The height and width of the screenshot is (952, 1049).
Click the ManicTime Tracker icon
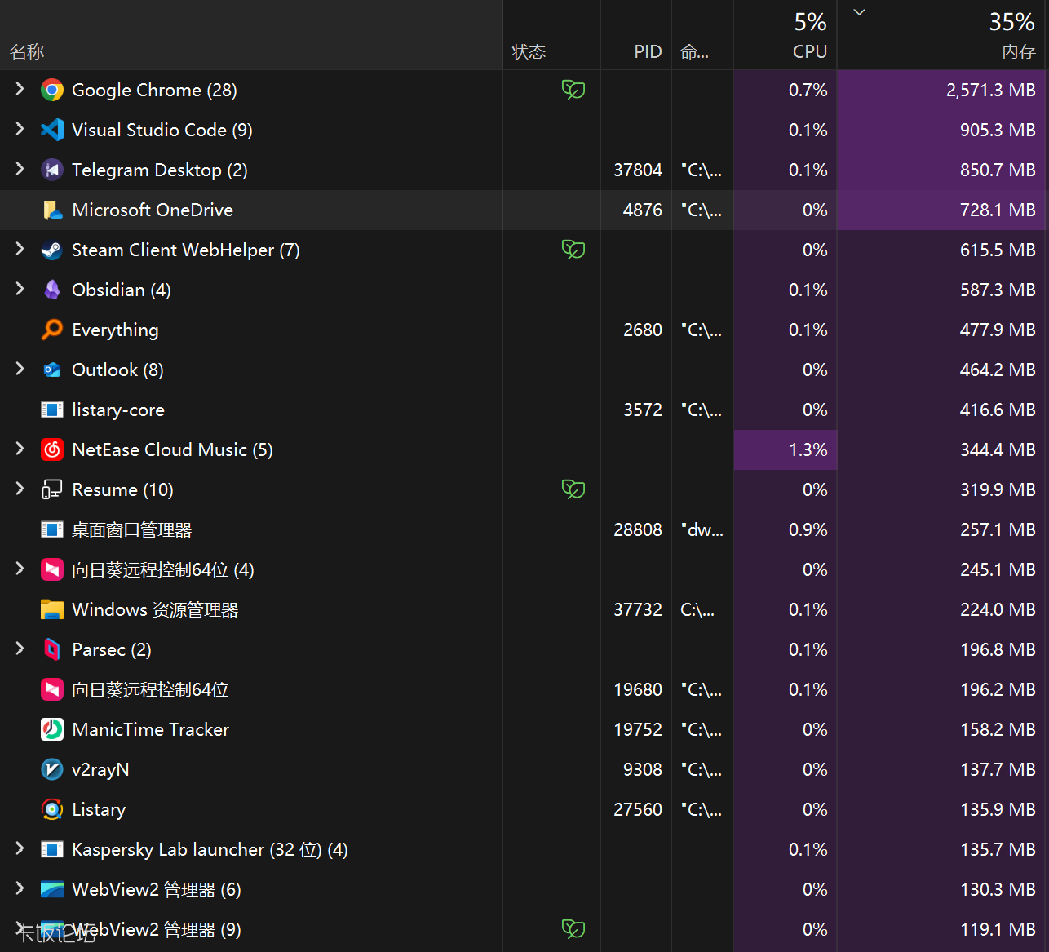pos(52,729)
